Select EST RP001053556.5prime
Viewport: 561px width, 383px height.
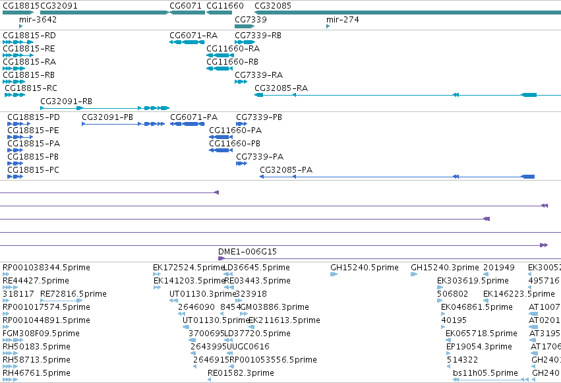point(273,360)
